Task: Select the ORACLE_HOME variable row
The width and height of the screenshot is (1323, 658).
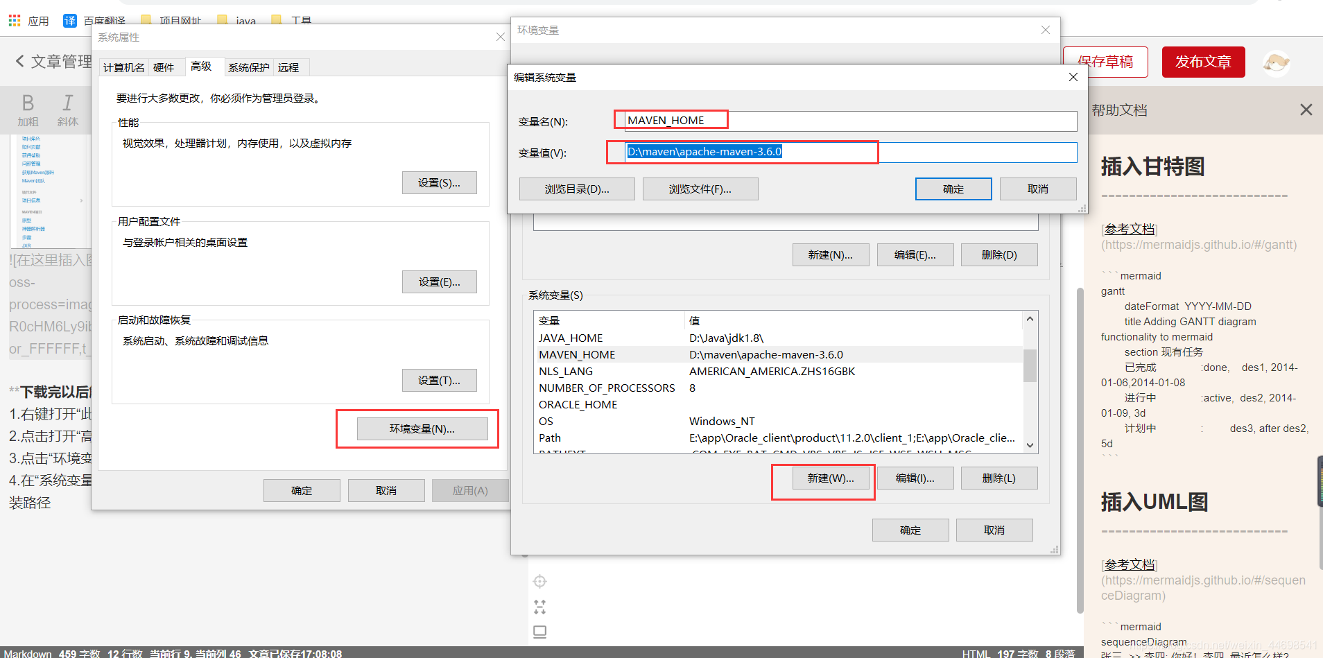Action: (779, 404)
